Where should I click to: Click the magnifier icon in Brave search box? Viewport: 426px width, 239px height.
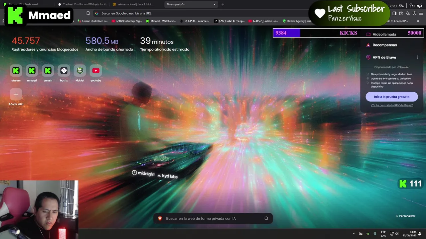click(266, 218)
